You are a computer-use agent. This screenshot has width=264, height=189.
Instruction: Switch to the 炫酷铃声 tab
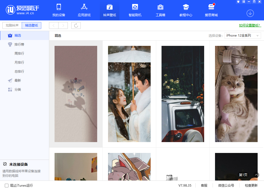pos(12,25)
